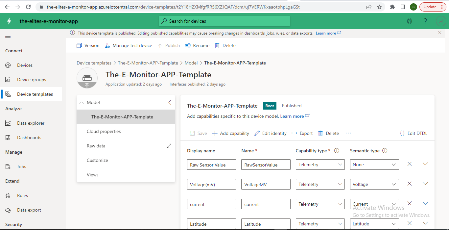Collapse the Model section panel

pos(170,102)
